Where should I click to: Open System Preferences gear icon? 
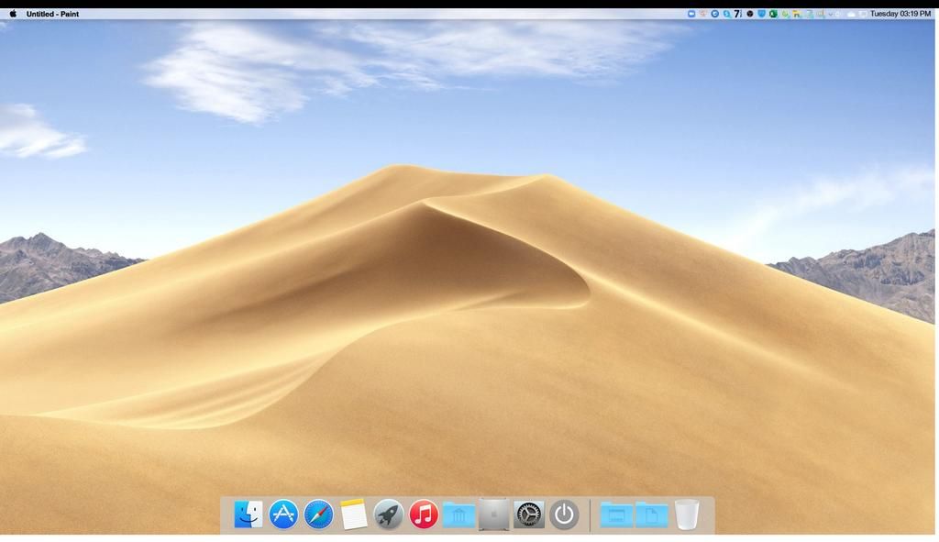point(529,514)
